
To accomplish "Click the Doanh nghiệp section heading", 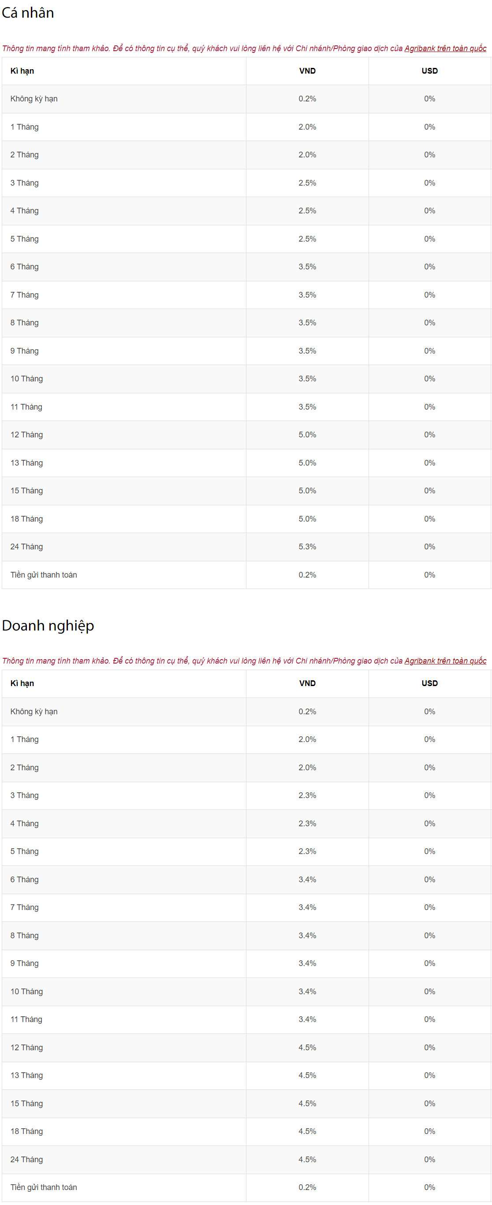I will [48, 625].
